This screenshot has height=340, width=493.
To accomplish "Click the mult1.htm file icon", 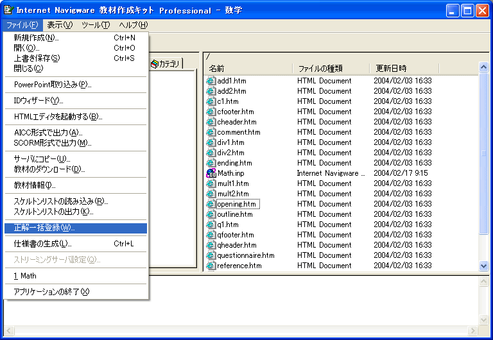I will 211,183.
